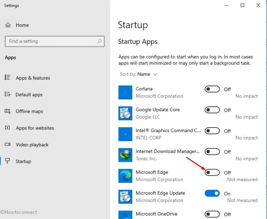Click the Video playback camera icon
The width and height of the screenshot is (267, 219).
8,144
